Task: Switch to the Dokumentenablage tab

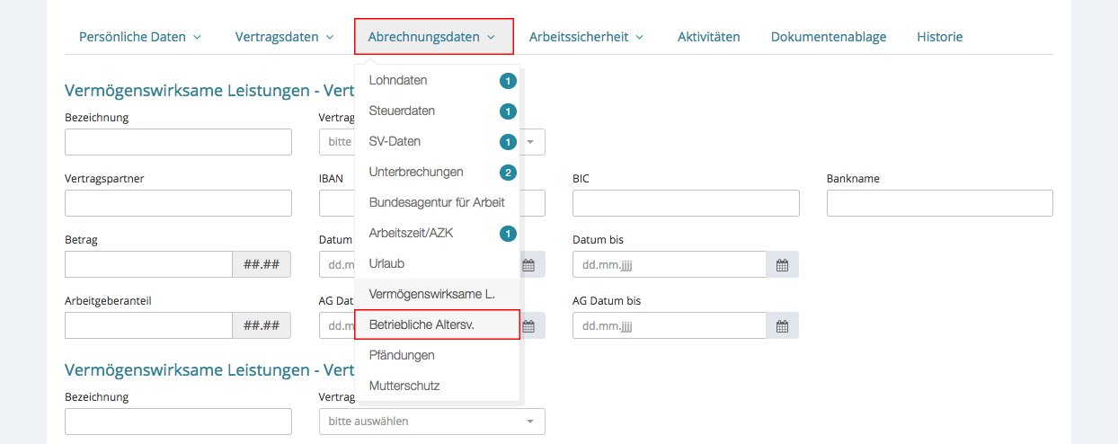Action: tap(828, 37)
